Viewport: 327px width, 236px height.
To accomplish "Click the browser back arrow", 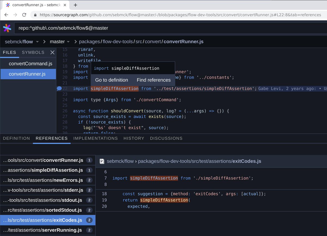I will (6, 15).
